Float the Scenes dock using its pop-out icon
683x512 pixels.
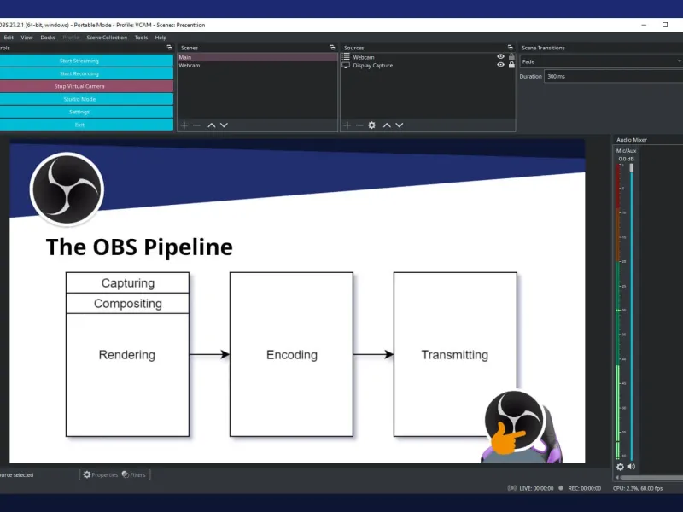pyautogui.click(x=332, y=48)
